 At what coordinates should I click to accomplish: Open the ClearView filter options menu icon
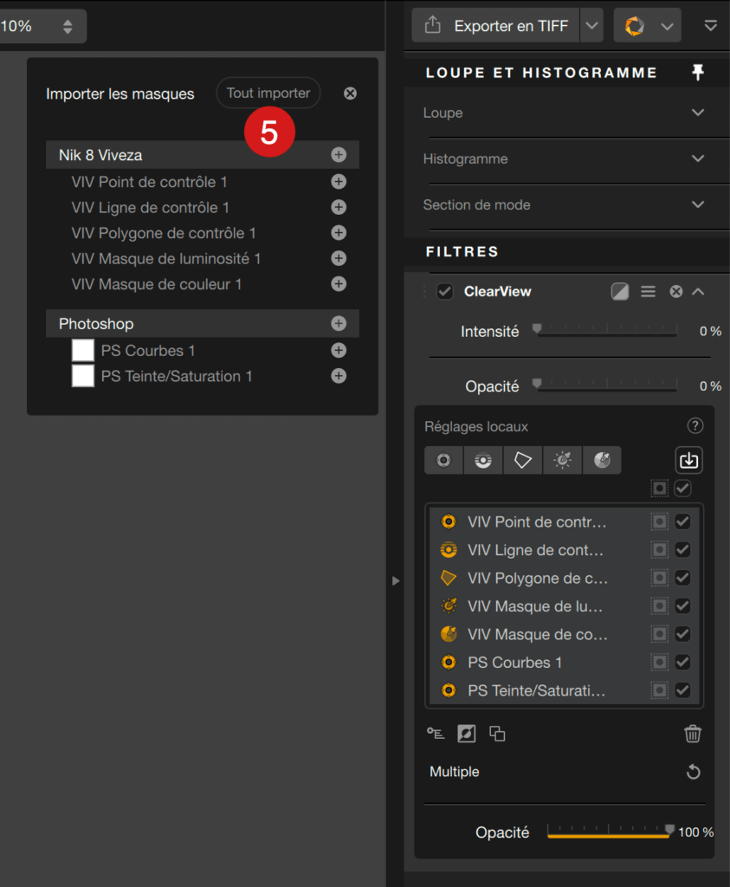pyautogui.click(x=648, y=291)
